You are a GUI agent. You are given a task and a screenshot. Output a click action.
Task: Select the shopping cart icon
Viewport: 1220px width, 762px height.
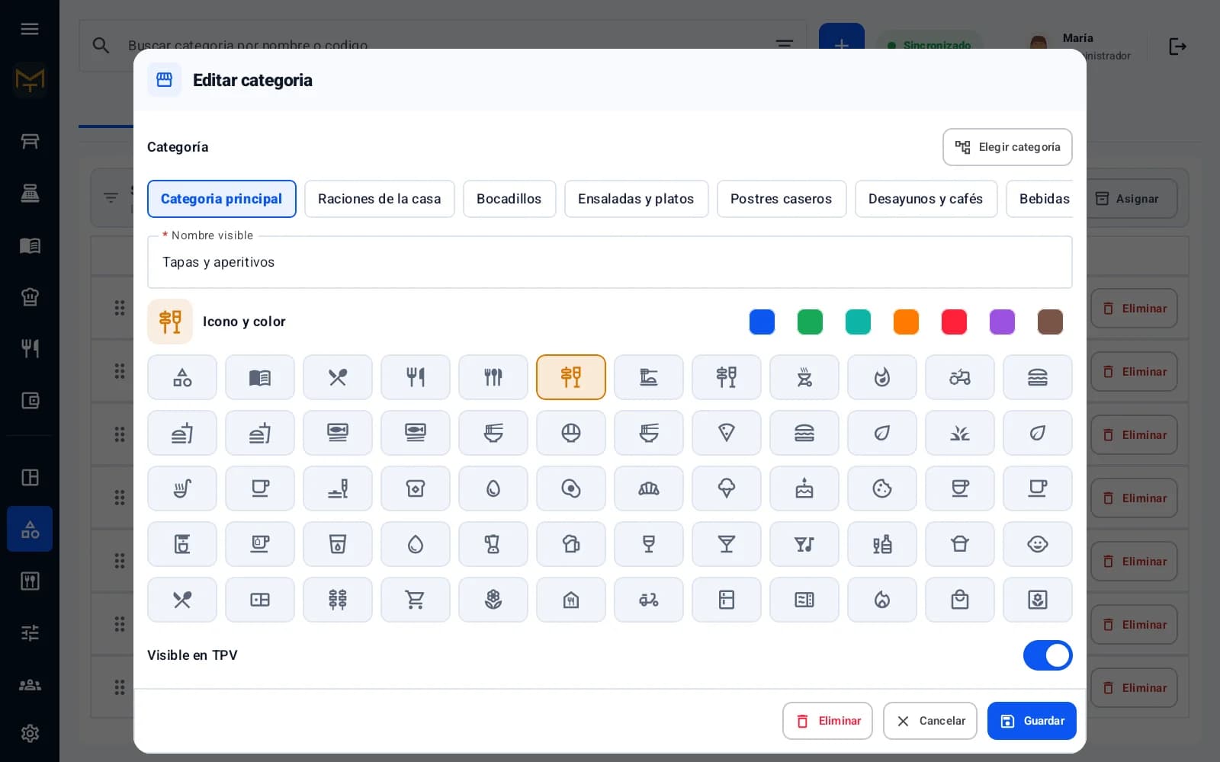[415, 600]
